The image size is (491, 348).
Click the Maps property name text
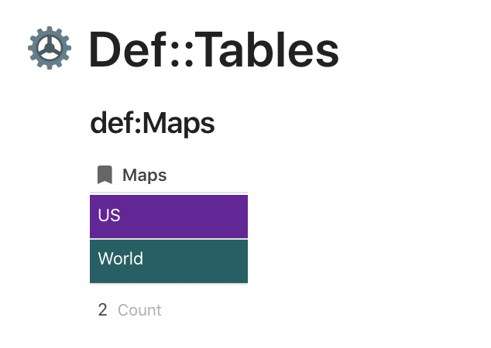tap(145, 176)
